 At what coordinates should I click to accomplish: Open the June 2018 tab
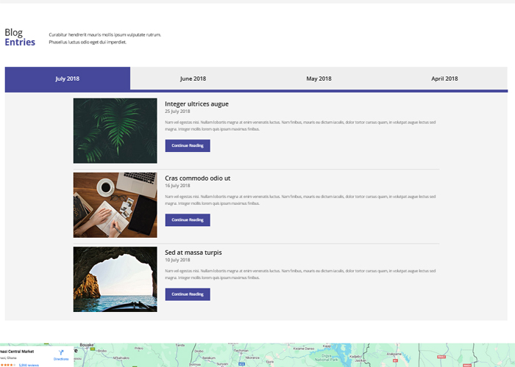(x=193, y=79)
